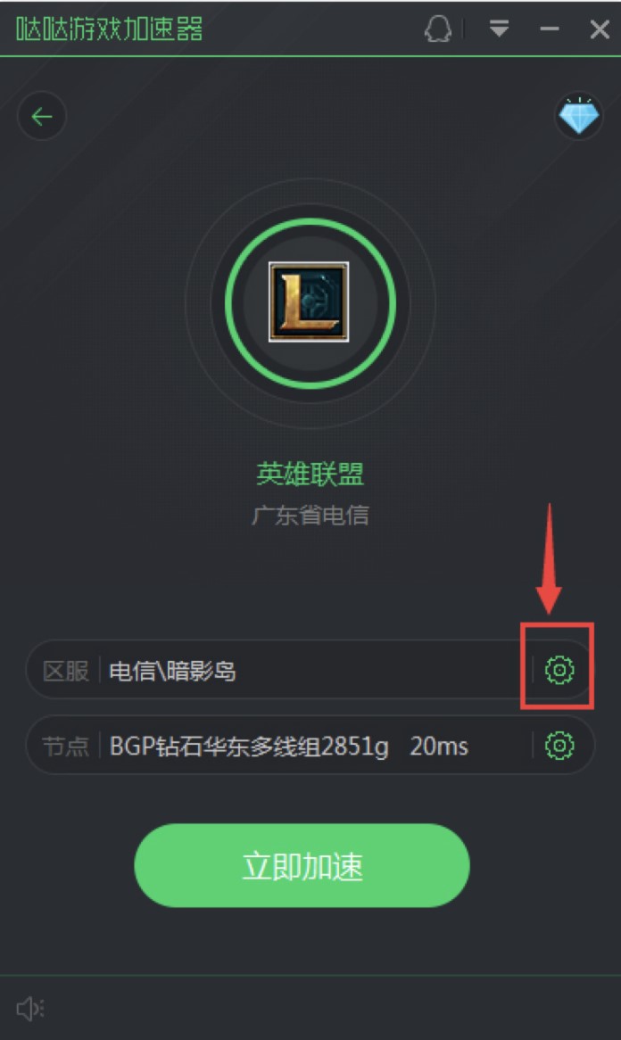Click the 广东省电信 network label
Screen dimensions: 621x1040
click(310, 515)
